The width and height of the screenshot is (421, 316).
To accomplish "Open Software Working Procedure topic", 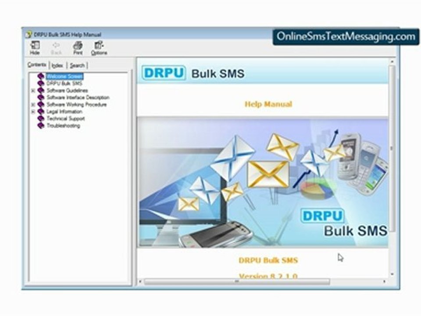I will 76,104.
